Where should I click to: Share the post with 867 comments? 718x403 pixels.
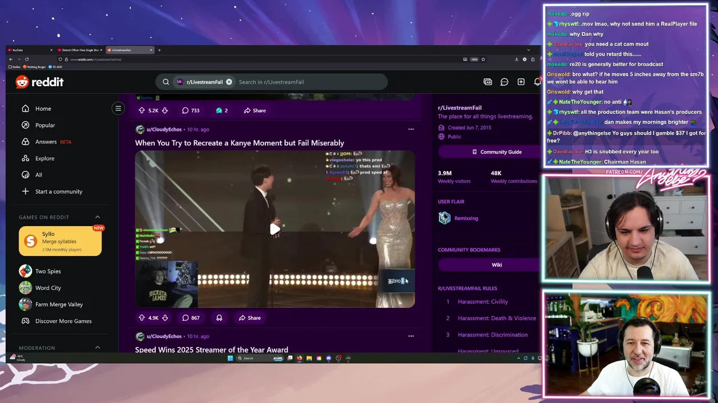point(250,318)
